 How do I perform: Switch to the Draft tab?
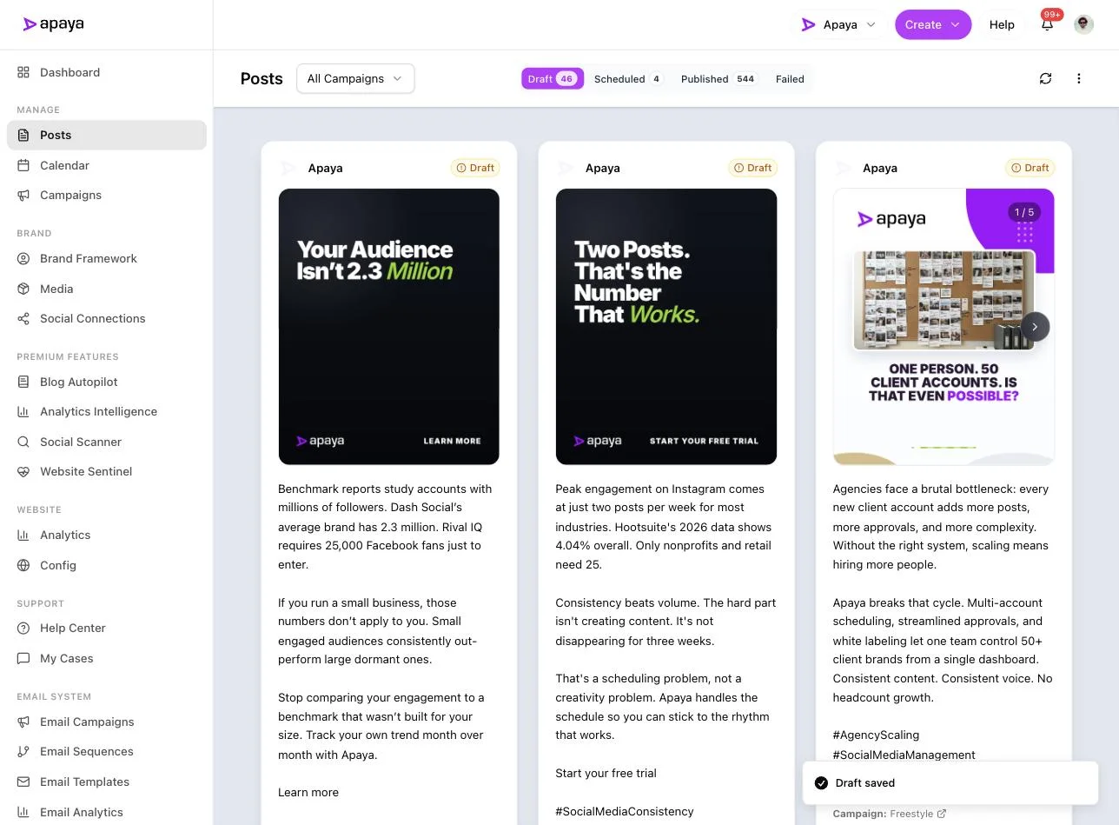[553, 79]
